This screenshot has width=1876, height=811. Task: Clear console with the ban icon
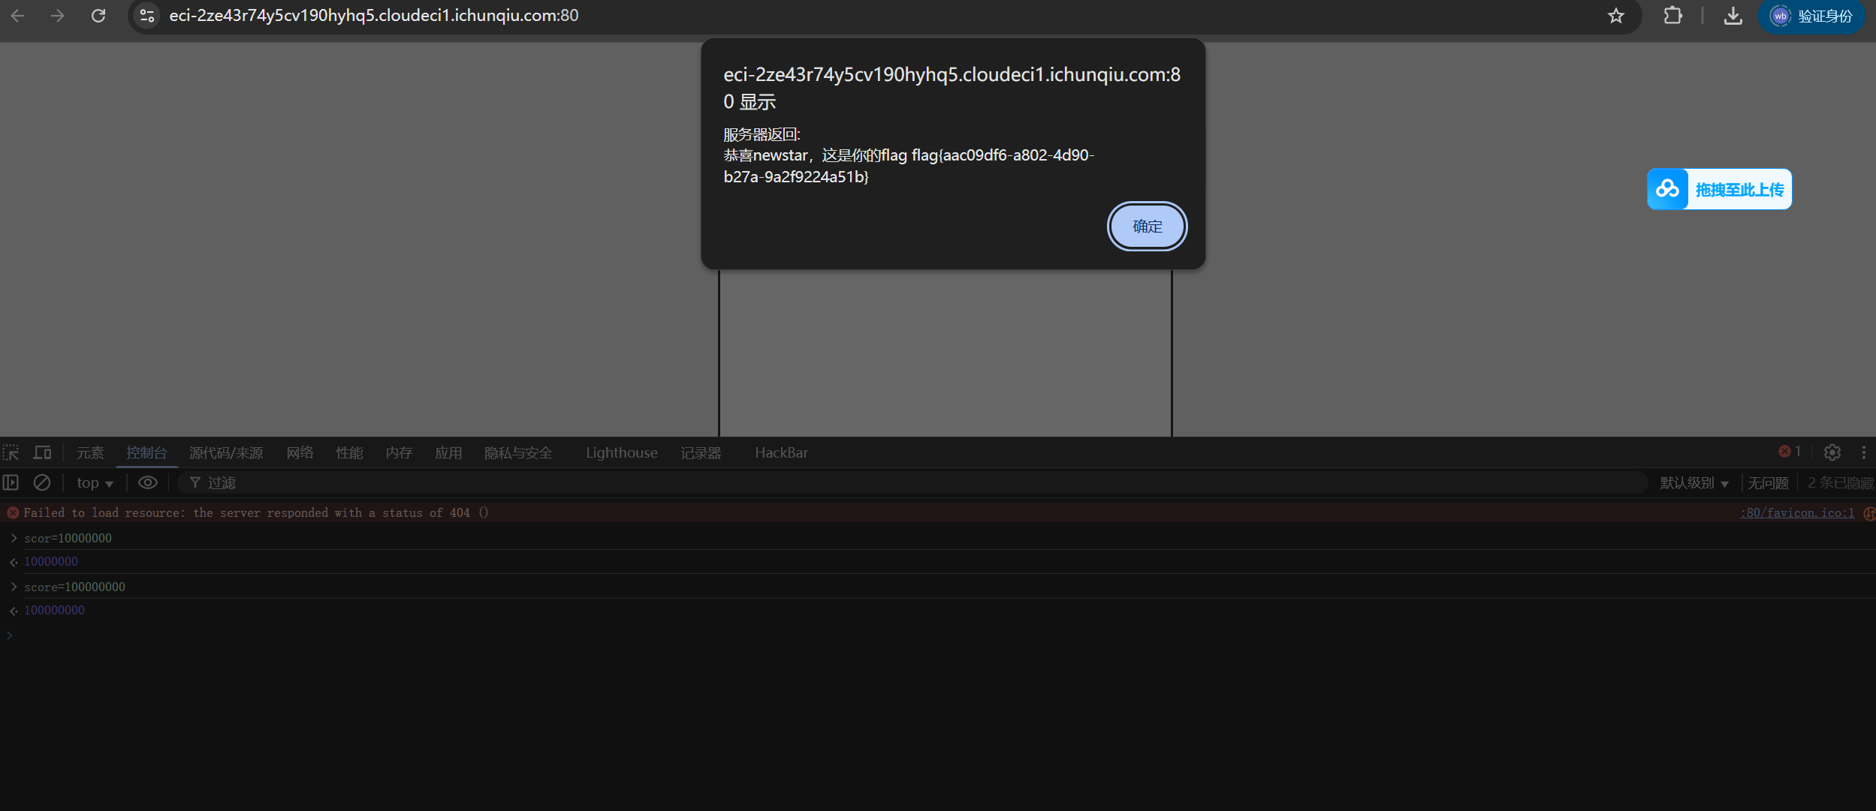pos(42,482)
